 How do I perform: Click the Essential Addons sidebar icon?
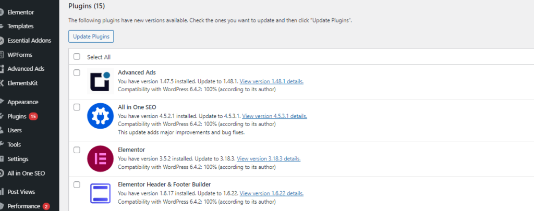(2, 41)
